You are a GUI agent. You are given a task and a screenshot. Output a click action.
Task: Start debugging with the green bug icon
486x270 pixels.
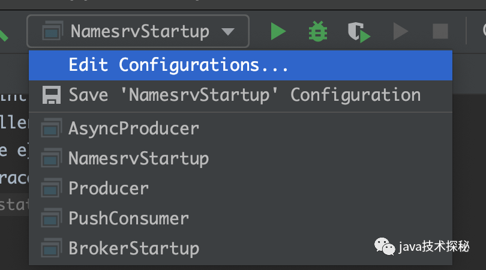(x=317, y=31)
